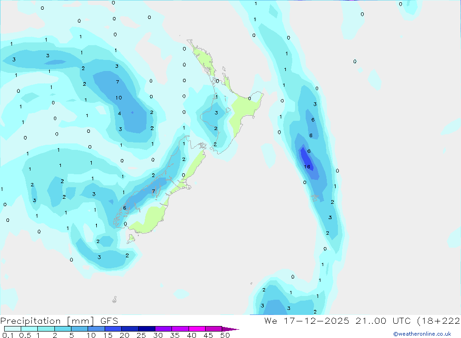
Task: Select the 10–15 mm legend color swatch
Action: click(96, 329)
